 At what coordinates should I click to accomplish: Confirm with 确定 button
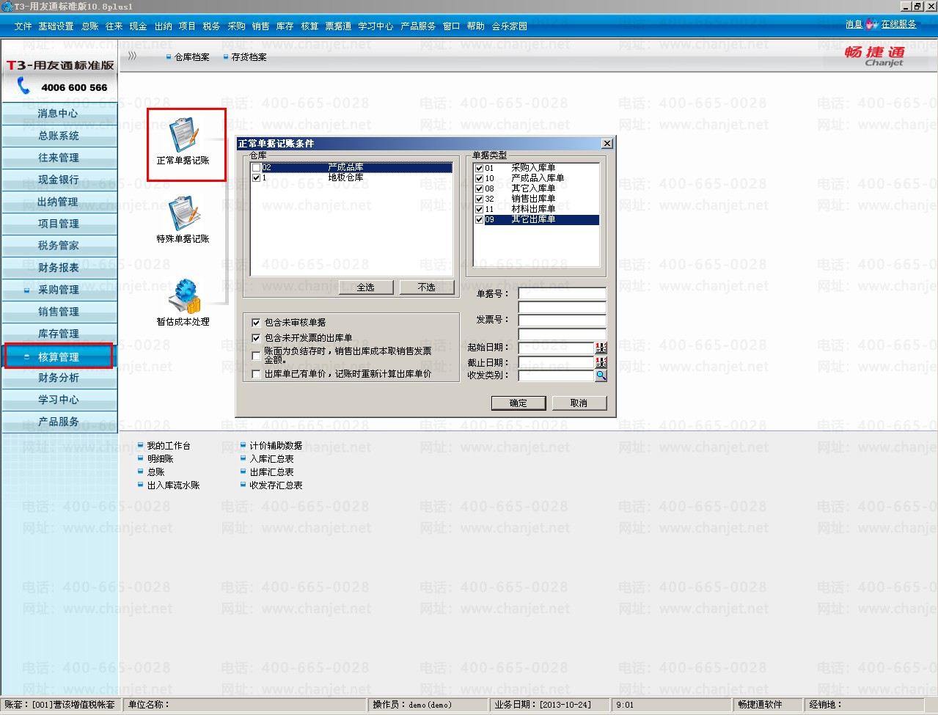pyautogui.click(x=519, y=403)
